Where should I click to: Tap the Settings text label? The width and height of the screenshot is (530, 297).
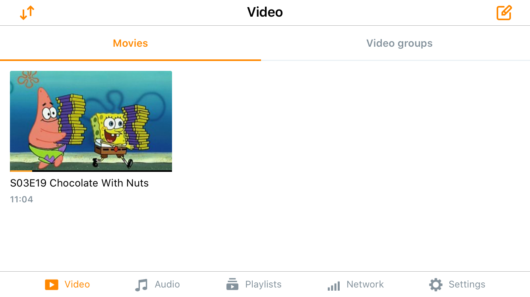coord(467,284)
